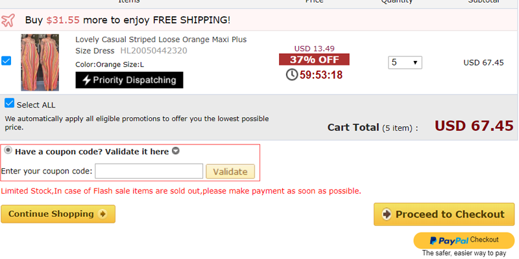Open the Lovely Casual Striped dress product link
This screenshot has width=519, height=259.
pyautogui.click(x=161, y=45)
